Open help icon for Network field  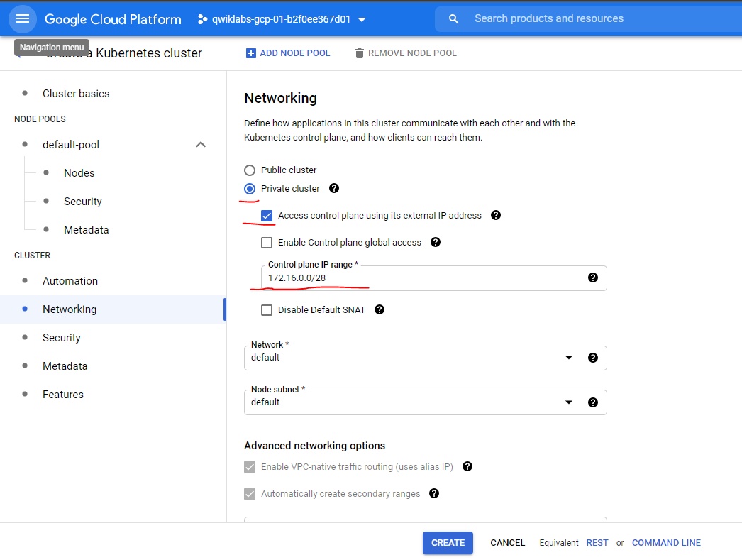592,358
